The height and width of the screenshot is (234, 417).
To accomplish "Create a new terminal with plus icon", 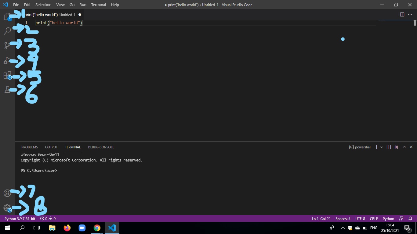I will click(x=376, y=147).
